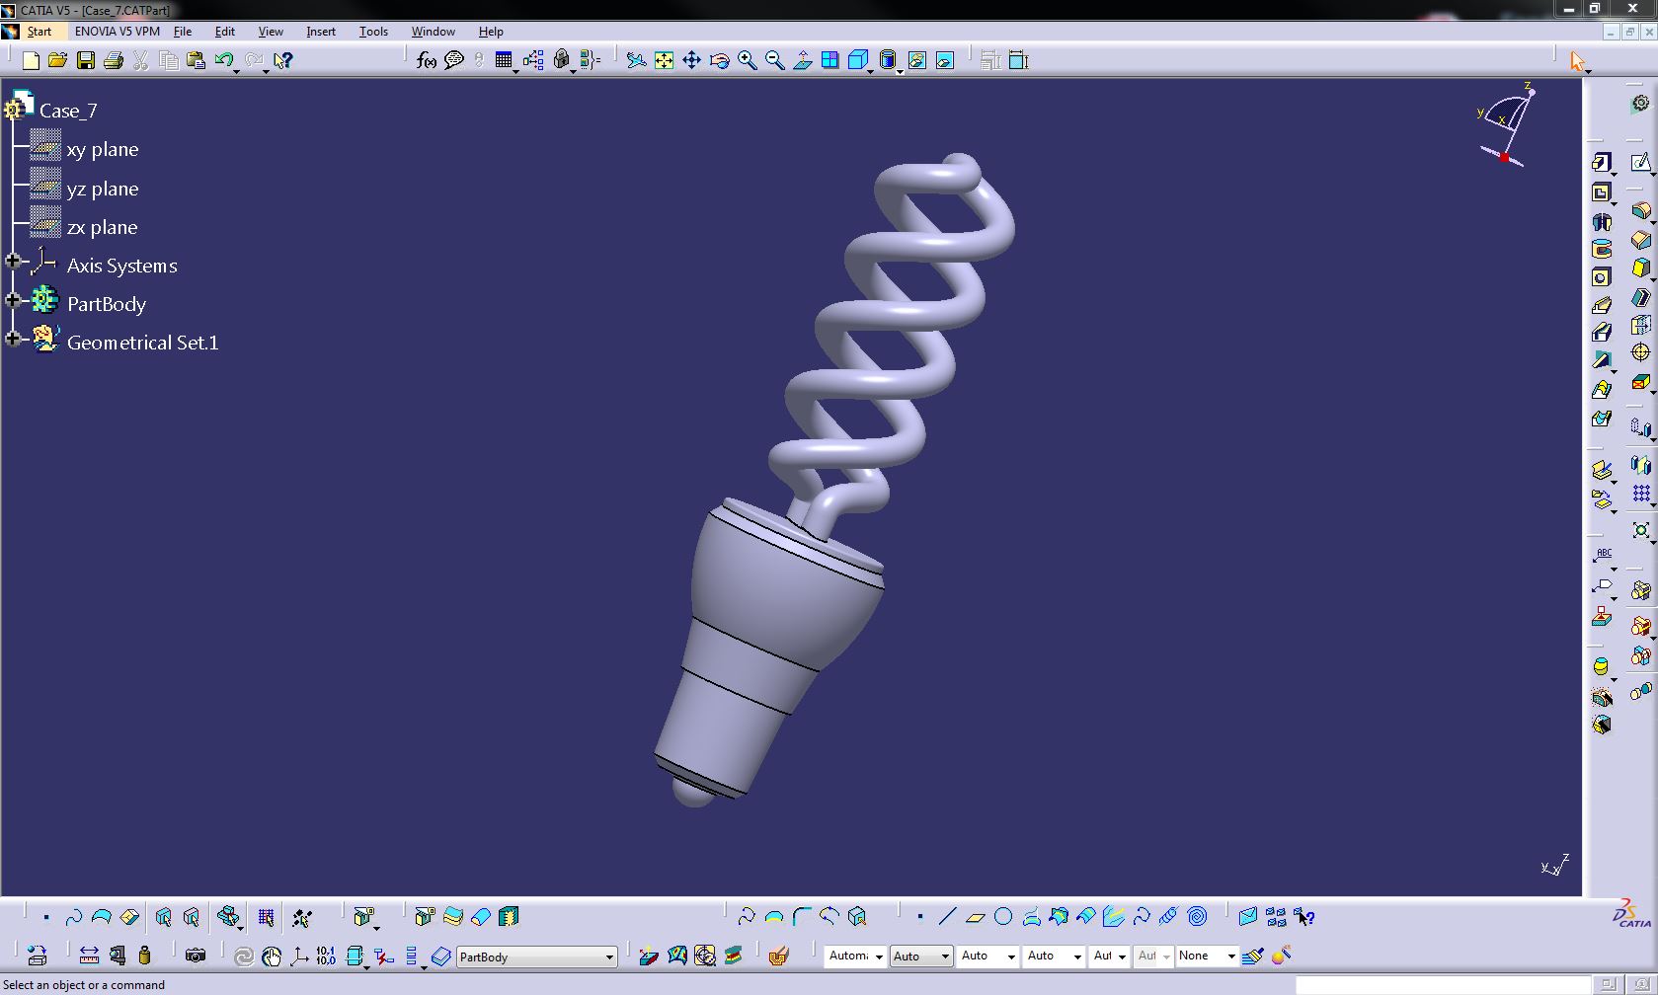The height and width of the screenshot is (995, 1658).
Task: Click the Painter brush icon
Action: point(1252,956)
